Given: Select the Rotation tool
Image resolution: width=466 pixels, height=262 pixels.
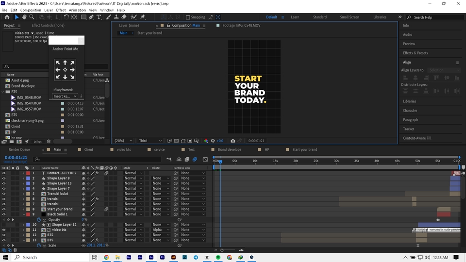Looking at the screenshot, I should 67,17.
